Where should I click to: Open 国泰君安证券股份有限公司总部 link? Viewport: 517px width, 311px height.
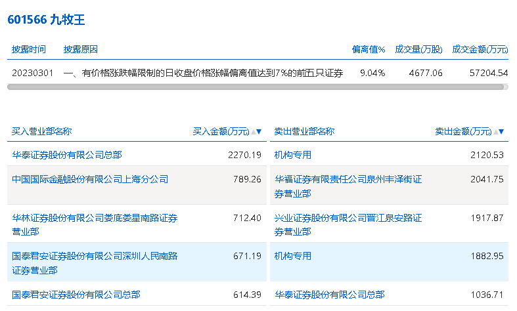coord(76,295)
